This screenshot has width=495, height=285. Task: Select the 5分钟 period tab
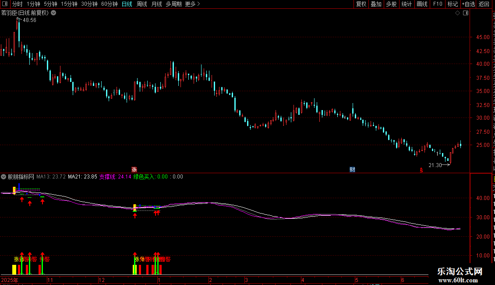[50, 4]
